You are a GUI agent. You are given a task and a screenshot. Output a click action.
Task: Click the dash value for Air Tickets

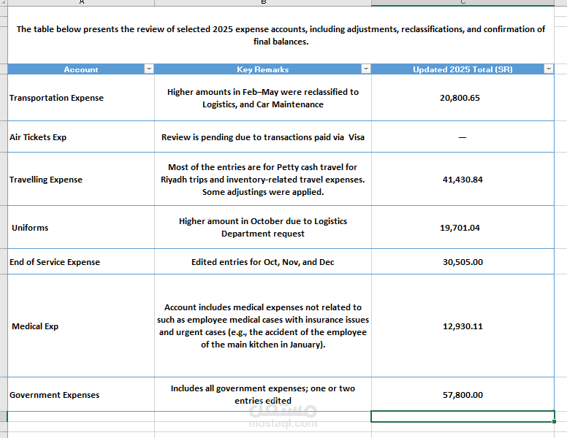click(x=463, y=137)
